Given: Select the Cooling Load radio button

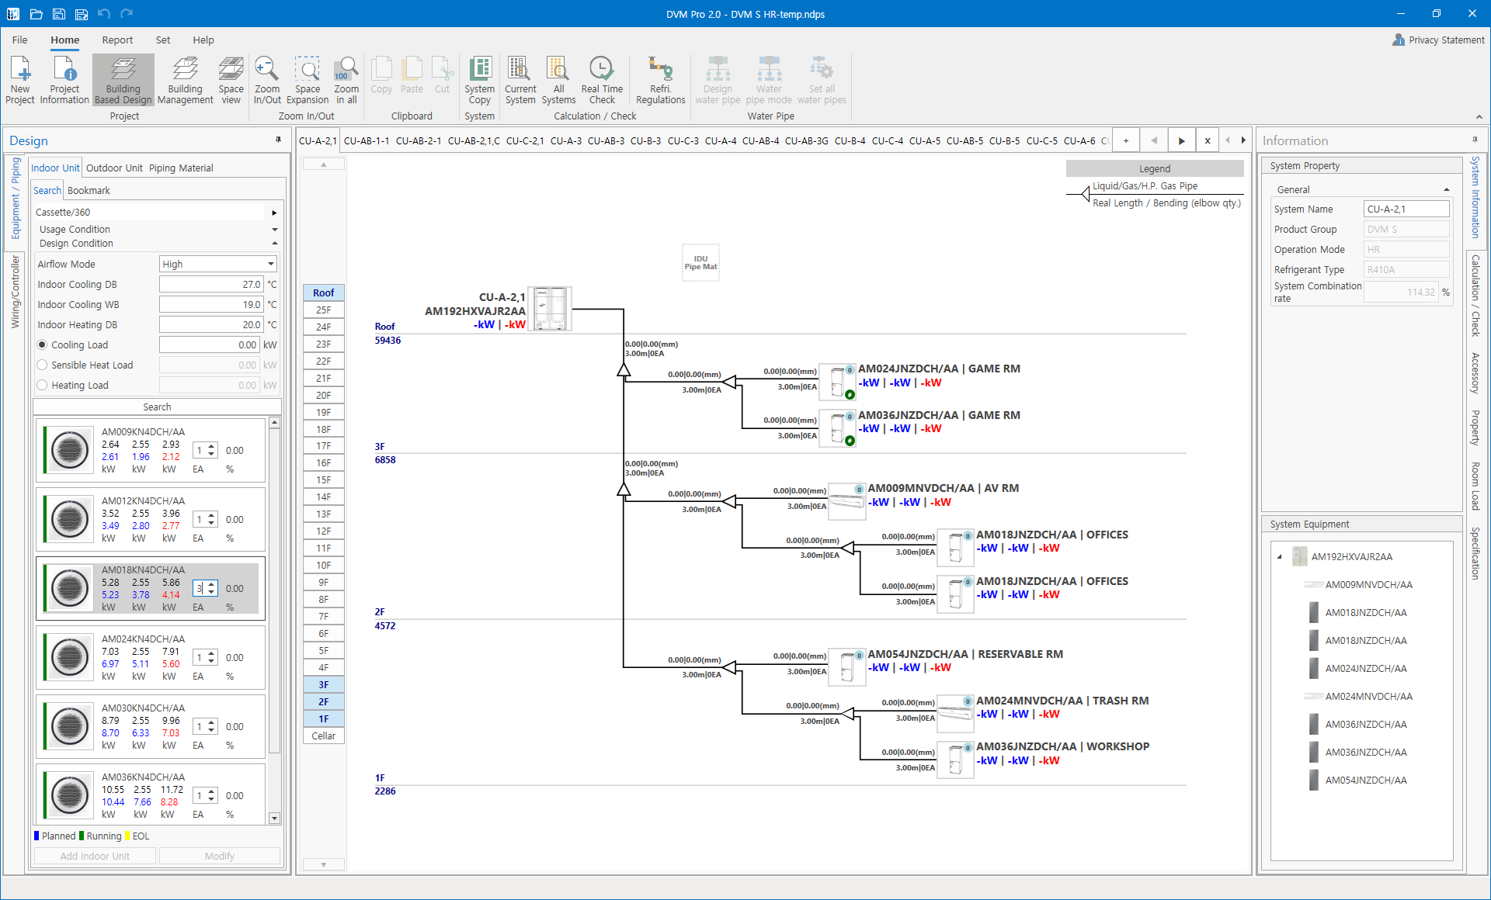Looking at the screenshot, I should (x=43, y=344).
